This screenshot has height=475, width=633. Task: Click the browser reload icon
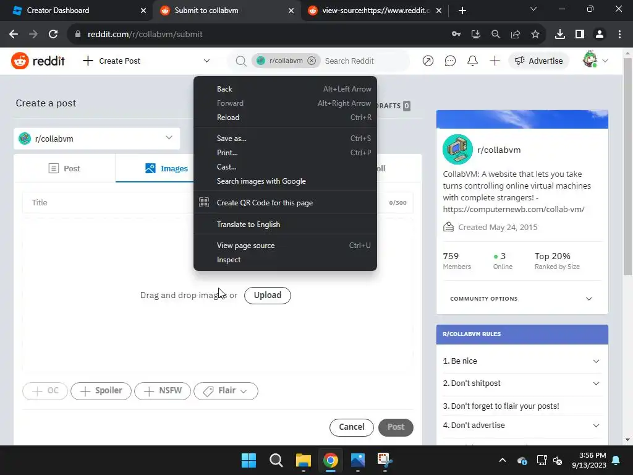(53, 35)
